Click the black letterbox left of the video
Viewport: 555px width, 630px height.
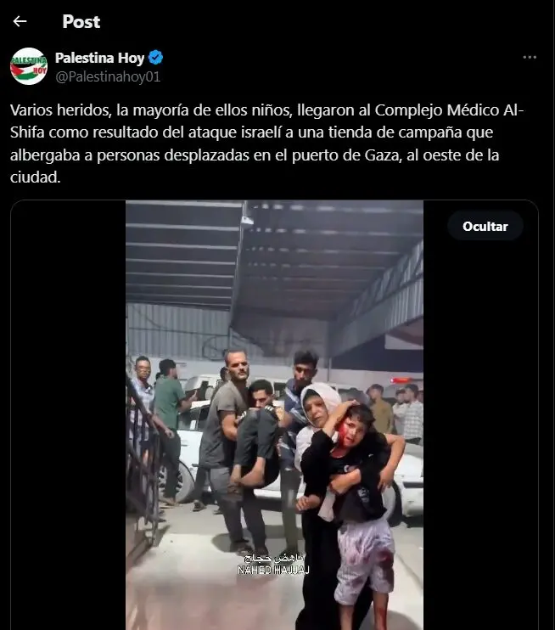(68, 415)
